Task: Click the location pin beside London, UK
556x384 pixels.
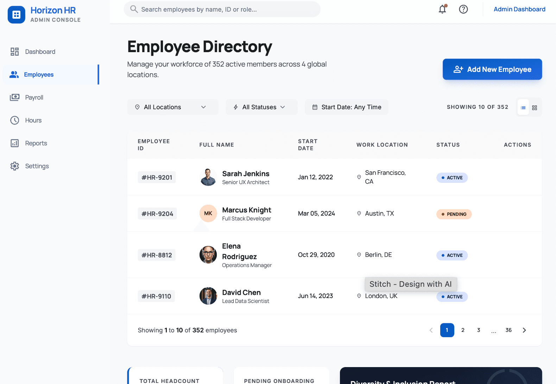Action: (359, 296)
